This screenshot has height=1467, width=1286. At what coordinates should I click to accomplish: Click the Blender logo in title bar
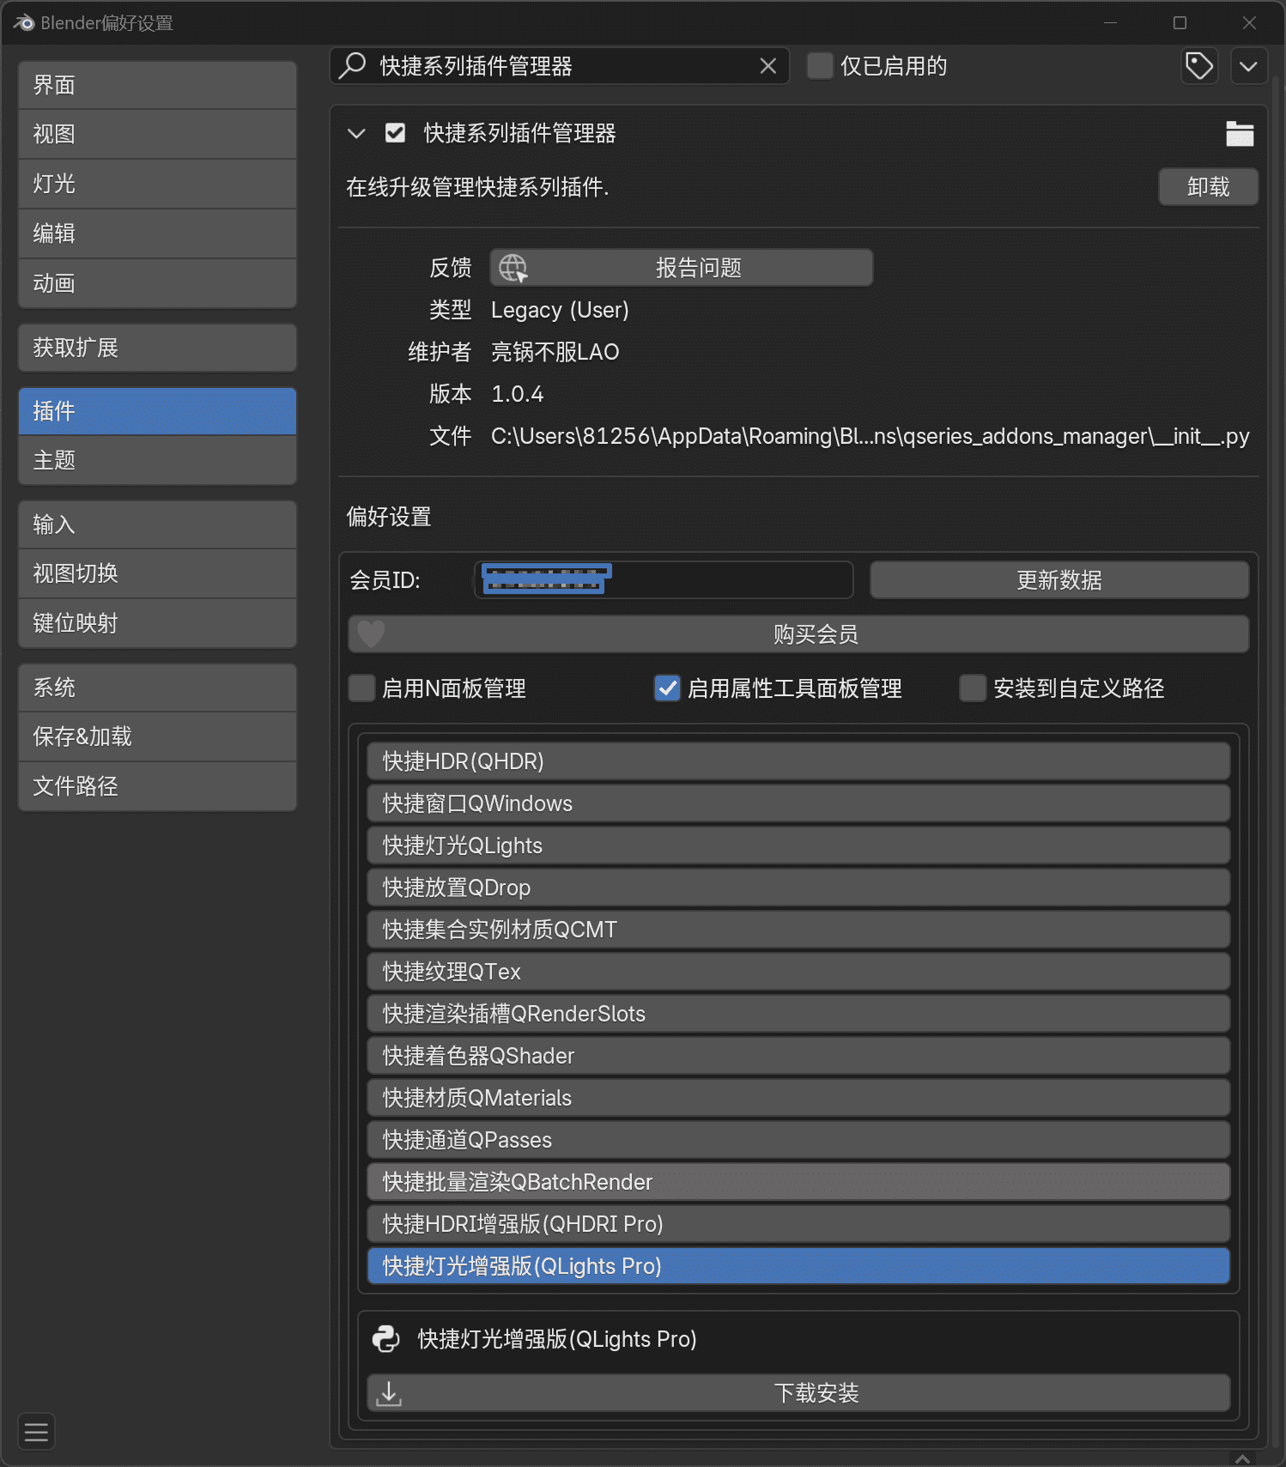coord(23,23)
